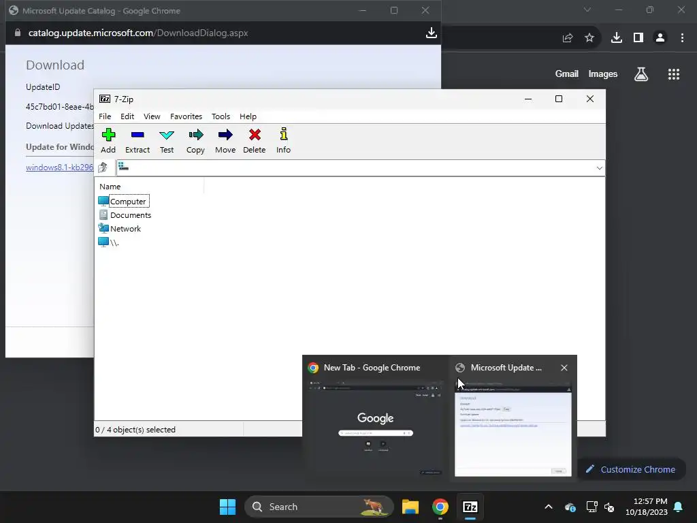
Task: Click the red Delete icon
Action: tap(255, 140)
